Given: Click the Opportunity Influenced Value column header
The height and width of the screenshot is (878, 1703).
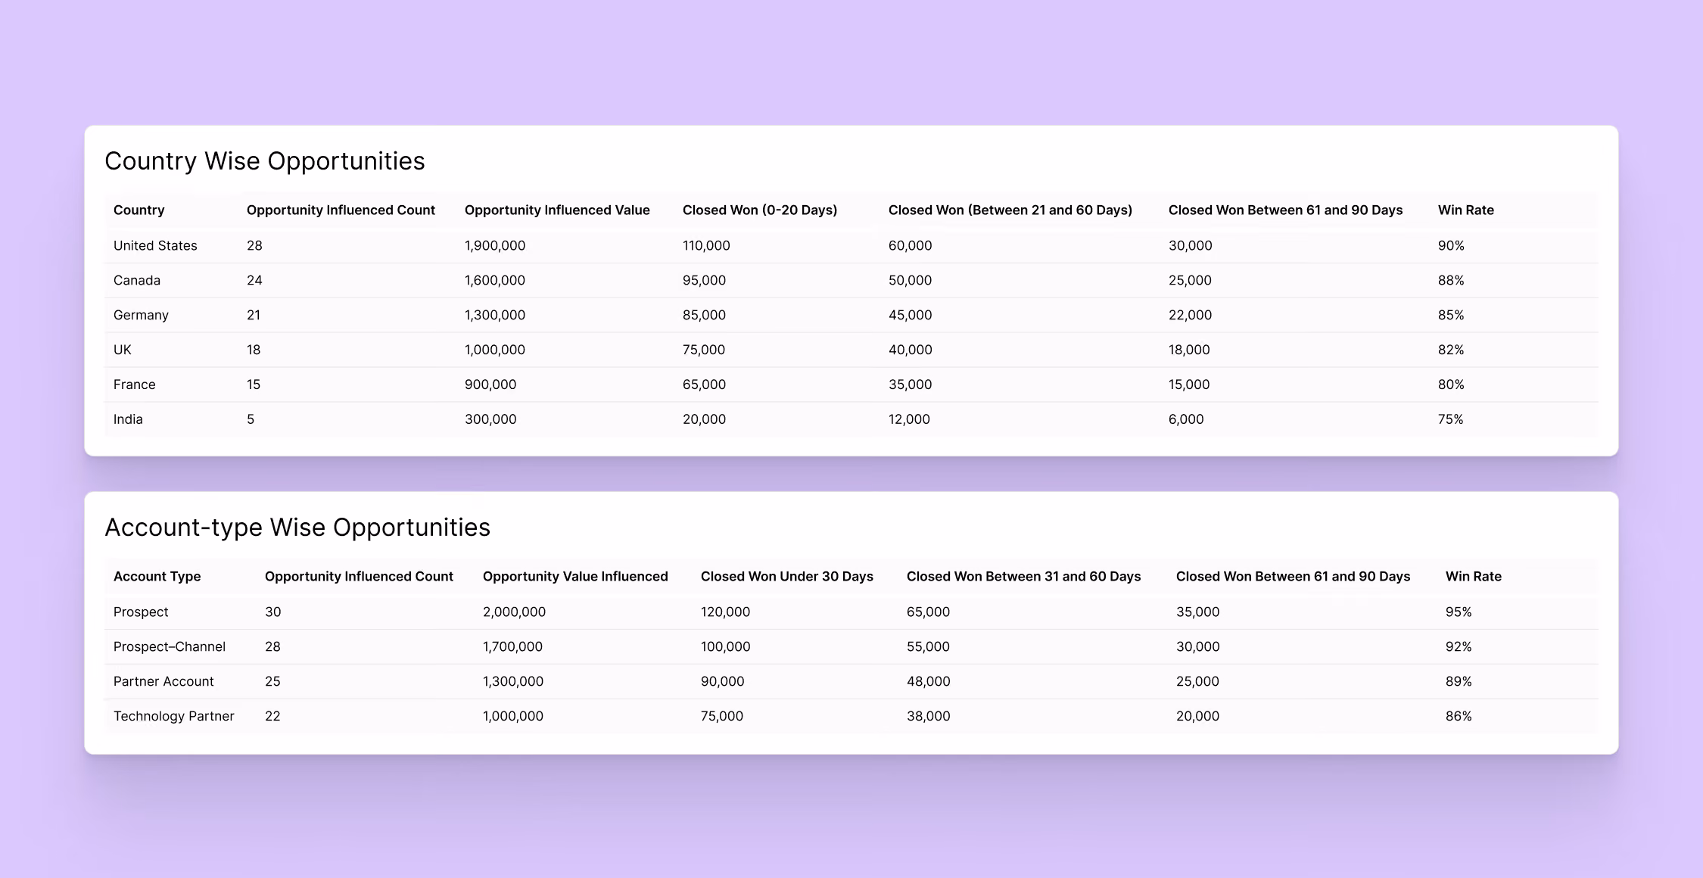Looking at the screenshot, I should tap(557, 210).
